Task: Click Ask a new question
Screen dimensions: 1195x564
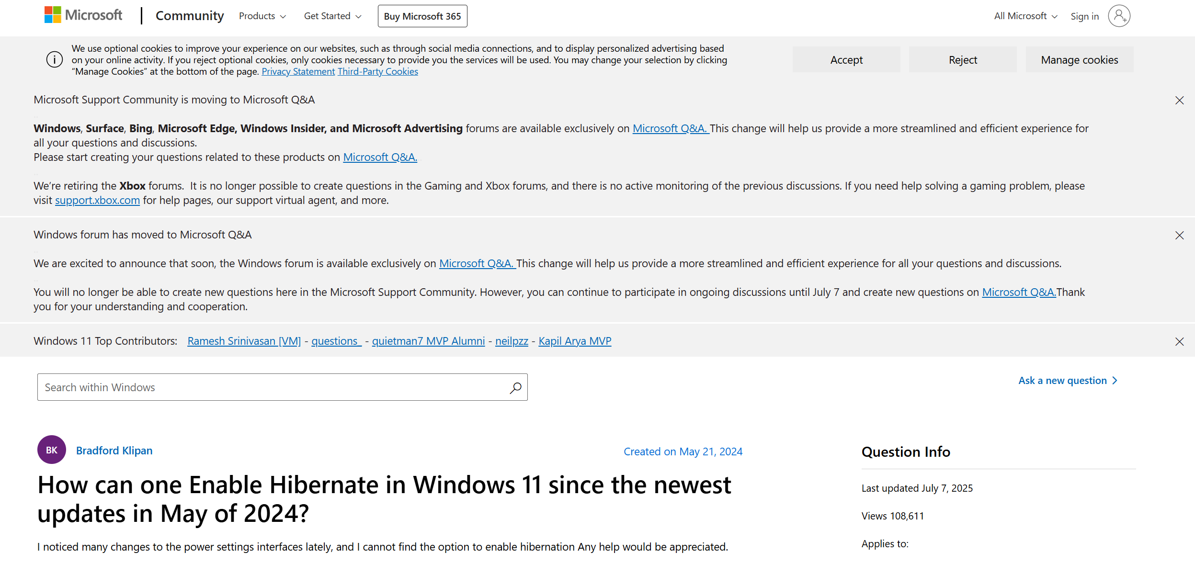Action: [x=1068, y=381]
